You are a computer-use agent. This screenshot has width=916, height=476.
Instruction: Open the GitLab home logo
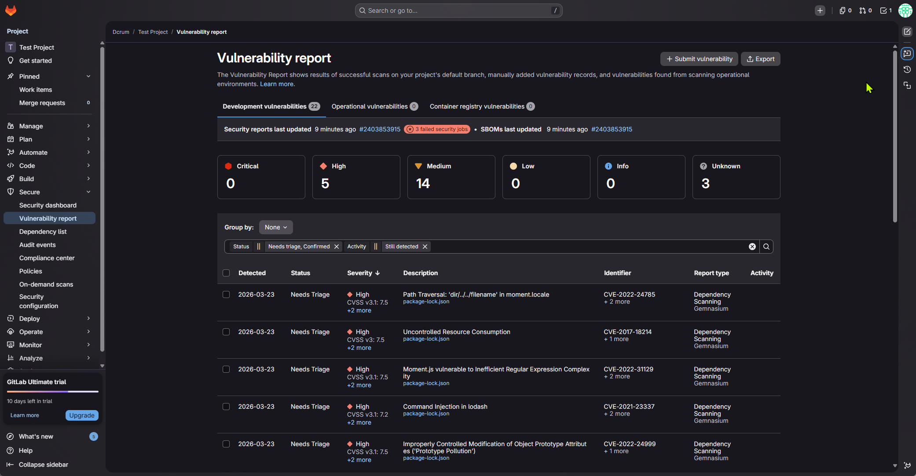[11, 10]
